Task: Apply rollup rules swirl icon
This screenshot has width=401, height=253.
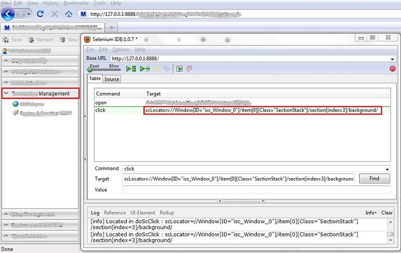Action: point(189,69)
